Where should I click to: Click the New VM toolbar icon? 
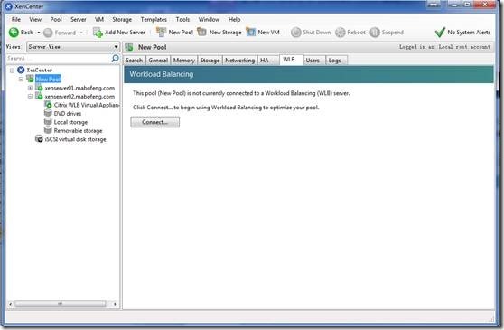pyautogui.click(x=251, y=32)
